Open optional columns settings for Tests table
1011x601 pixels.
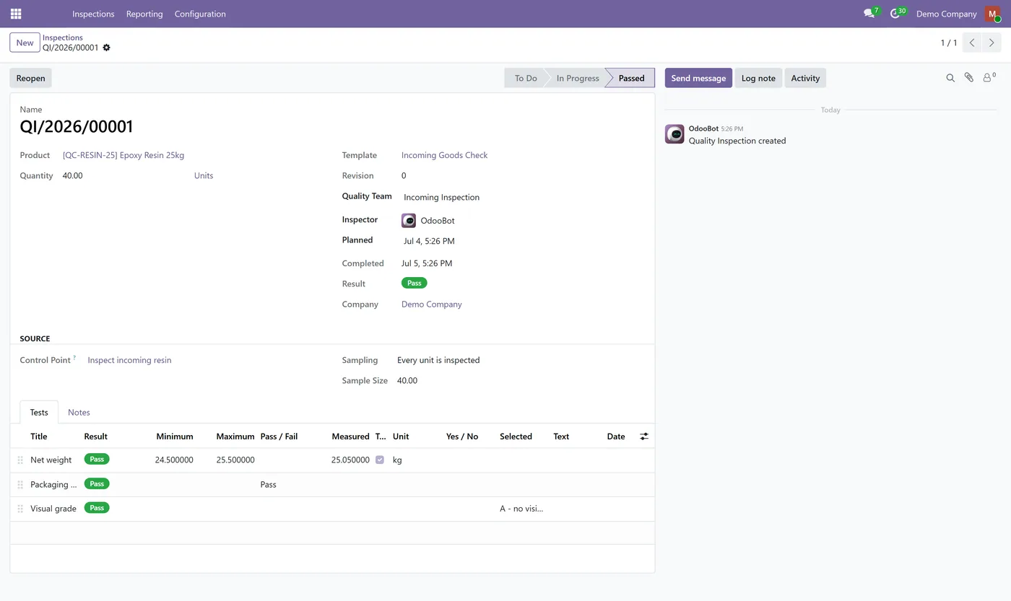[x=644, y=437]
